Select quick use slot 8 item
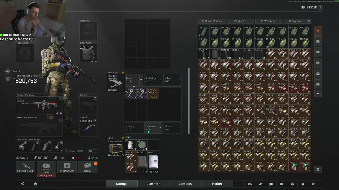339x190 pixels. point(57,147)
